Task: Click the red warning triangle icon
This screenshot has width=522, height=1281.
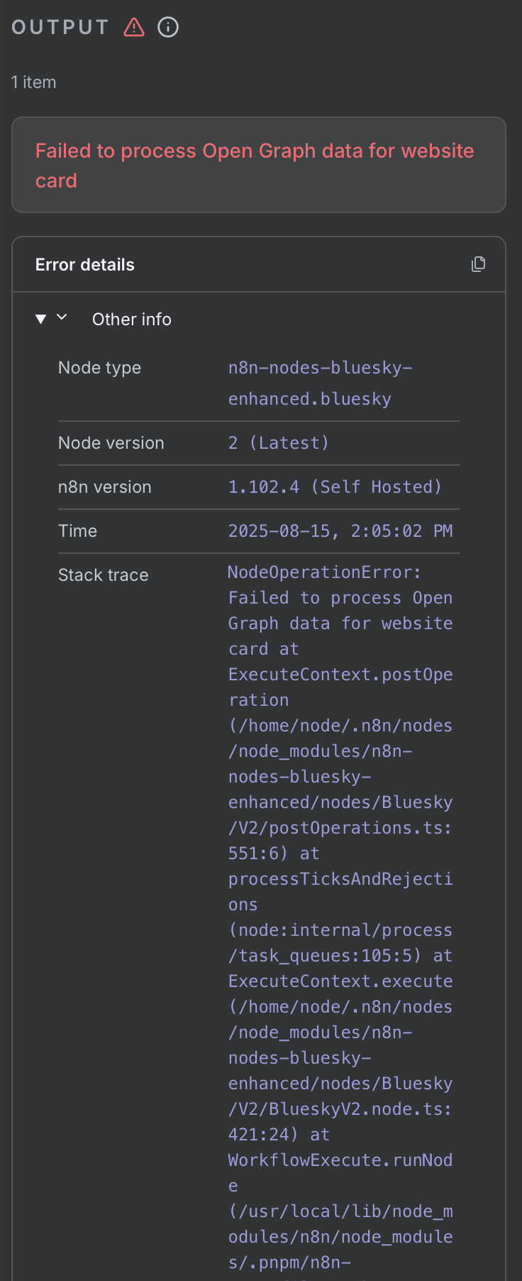Action: 134,27
